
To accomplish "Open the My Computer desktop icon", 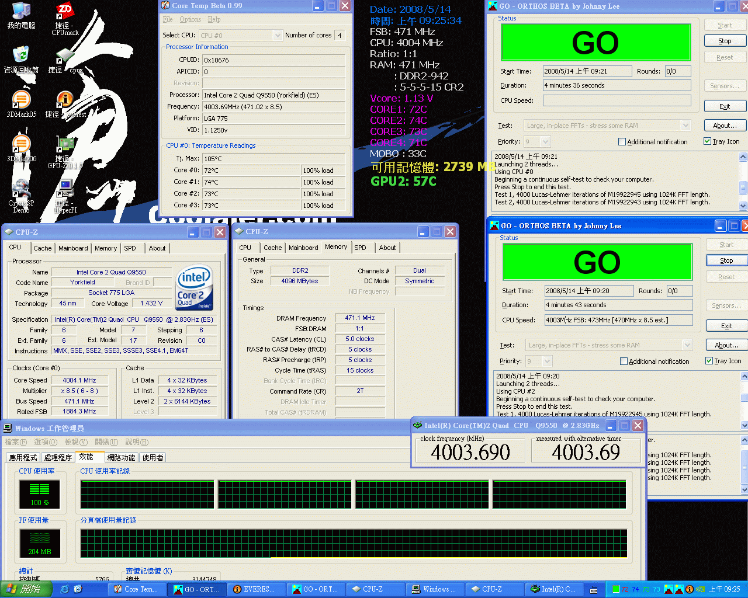I will coord(21,15).
